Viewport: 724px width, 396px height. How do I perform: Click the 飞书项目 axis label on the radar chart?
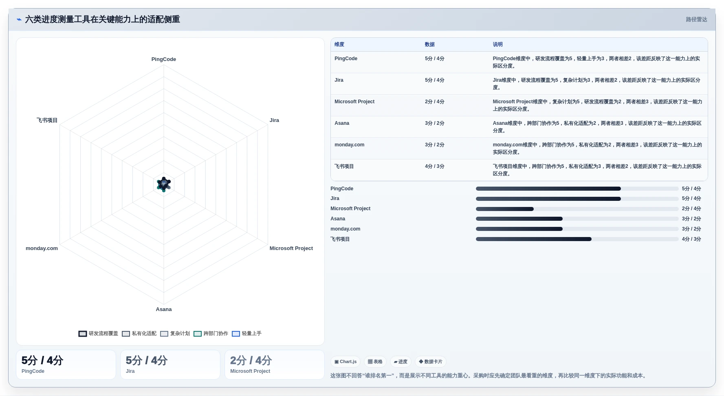point(47,120)
